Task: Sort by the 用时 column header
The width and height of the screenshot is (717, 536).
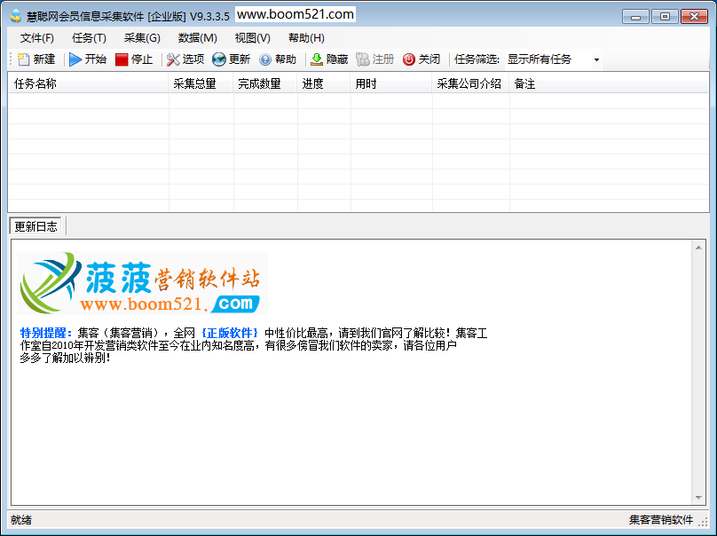Action: click(x=391, y=83)
